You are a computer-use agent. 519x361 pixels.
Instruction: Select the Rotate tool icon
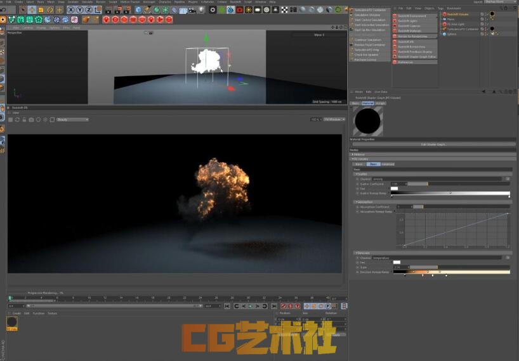coord(50,10)
